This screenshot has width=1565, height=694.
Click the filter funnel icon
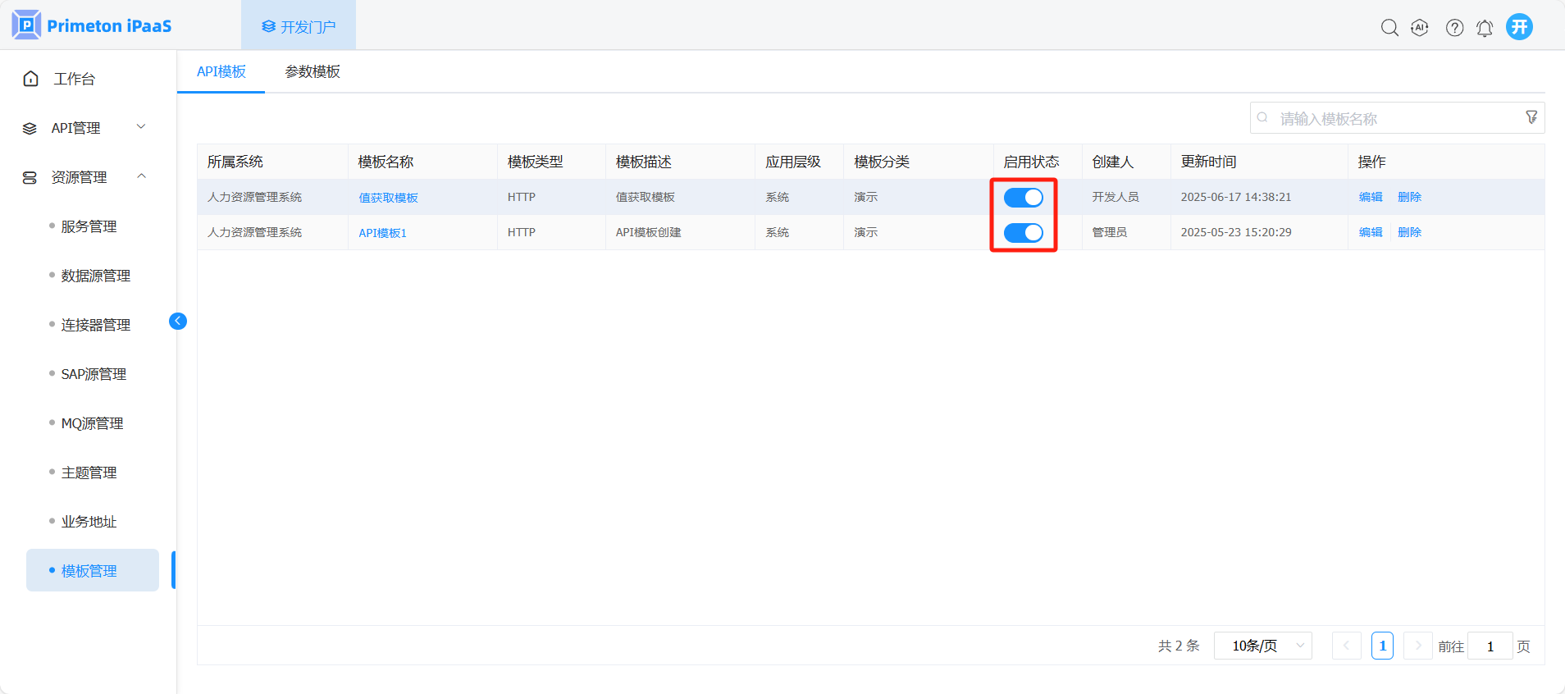point(1531,117)
